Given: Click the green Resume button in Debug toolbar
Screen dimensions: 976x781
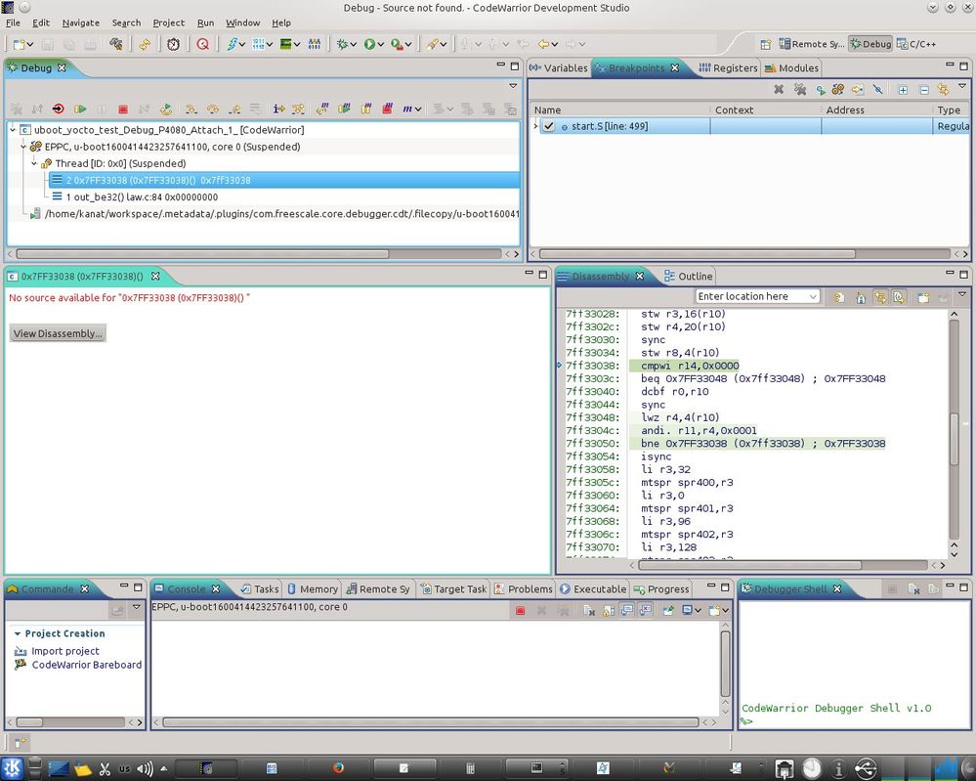Looking at the screenshot, I should point(80,109).
